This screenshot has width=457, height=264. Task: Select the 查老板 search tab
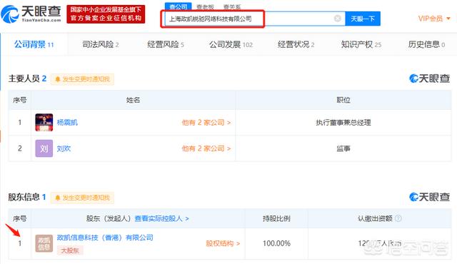point(205,6)
